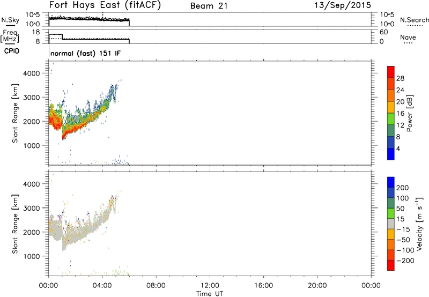Click the 'N.Search' legend label

point(414,20)
